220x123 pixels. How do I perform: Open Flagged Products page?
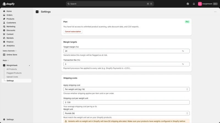(14, 73)
